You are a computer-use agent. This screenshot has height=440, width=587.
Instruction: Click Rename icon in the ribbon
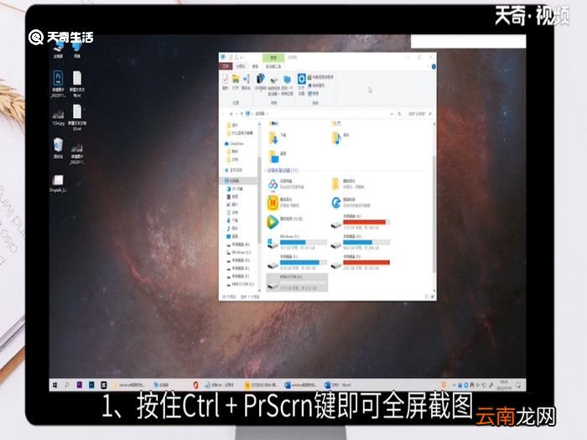click(247, 82)
